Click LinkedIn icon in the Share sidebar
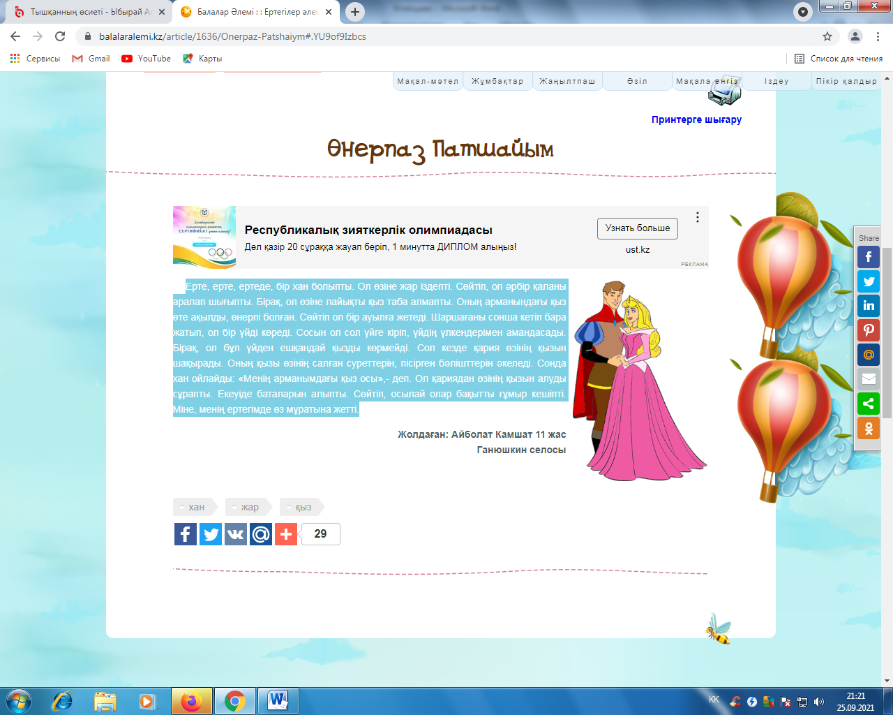The height and width of the screenshot is (715, 893). pos(869,306)
